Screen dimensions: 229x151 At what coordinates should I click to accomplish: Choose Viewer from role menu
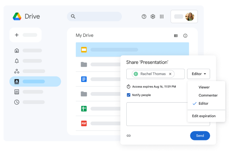(x=204, y=87)
